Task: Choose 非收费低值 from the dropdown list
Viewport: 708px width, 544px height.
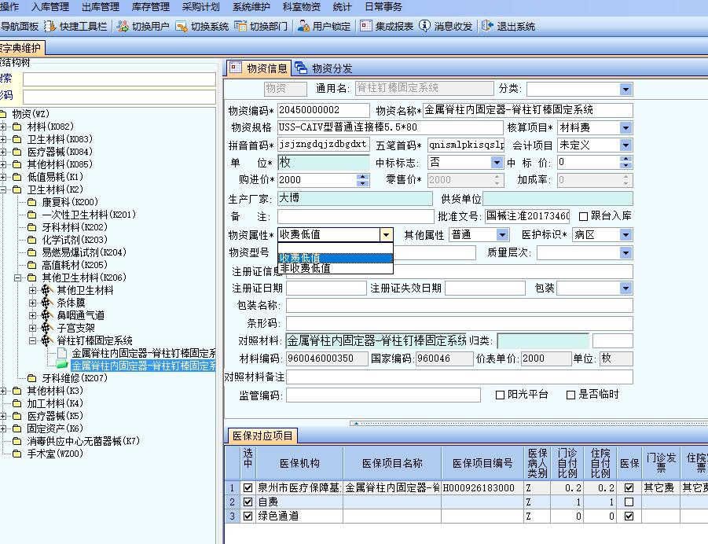Action: click(x=335, y=268)
